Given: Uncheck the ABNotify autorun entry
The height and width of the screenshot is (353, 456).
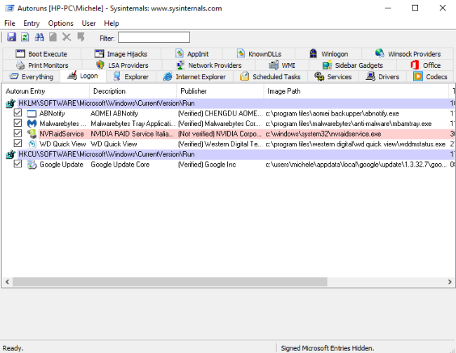Looking at the screenshot, I should tap(18, 113).
